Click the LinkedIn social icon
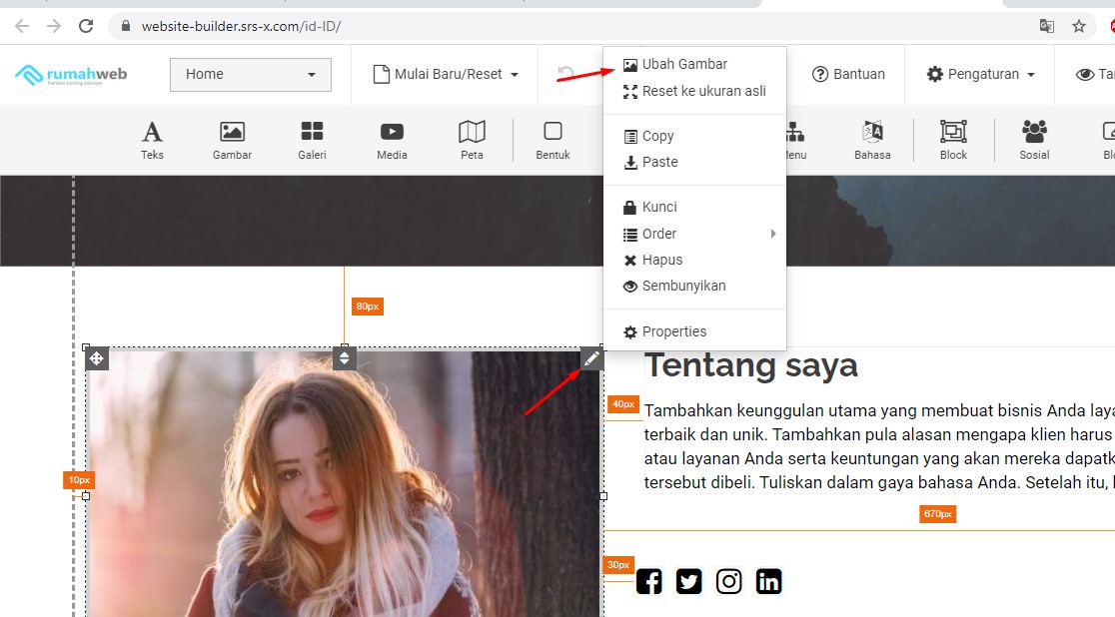The image size is (1115, 617). [768, 581]
